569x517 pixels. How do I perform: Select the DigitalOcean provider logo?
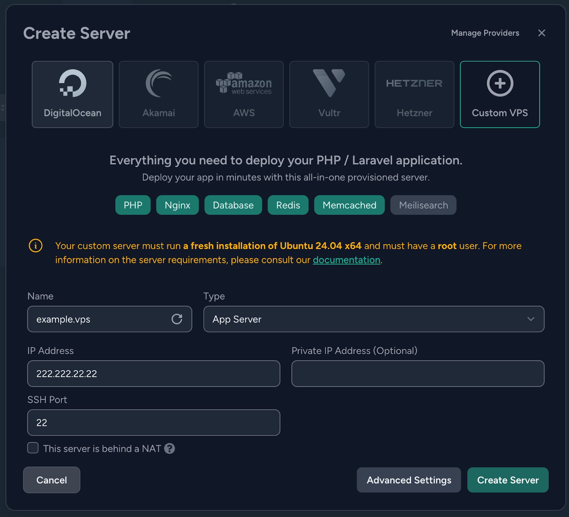tap(73, 83)
